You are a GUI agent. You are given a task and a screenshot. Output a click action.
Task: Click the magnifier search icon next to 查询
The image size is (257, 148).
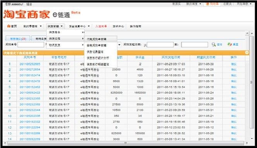pyautogui.click(x=213, y=44)
